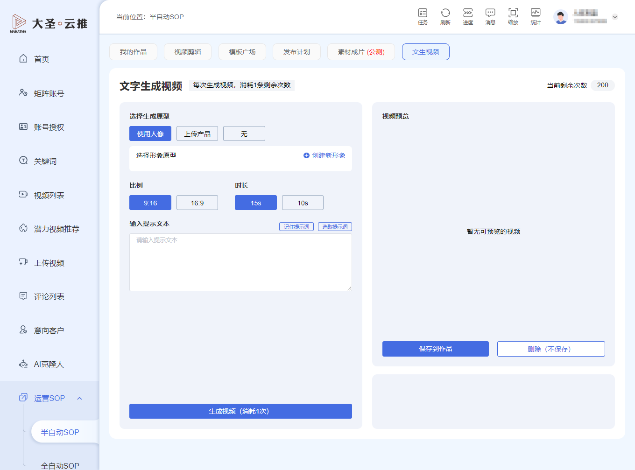Open the 消息 messages icon

490,16
